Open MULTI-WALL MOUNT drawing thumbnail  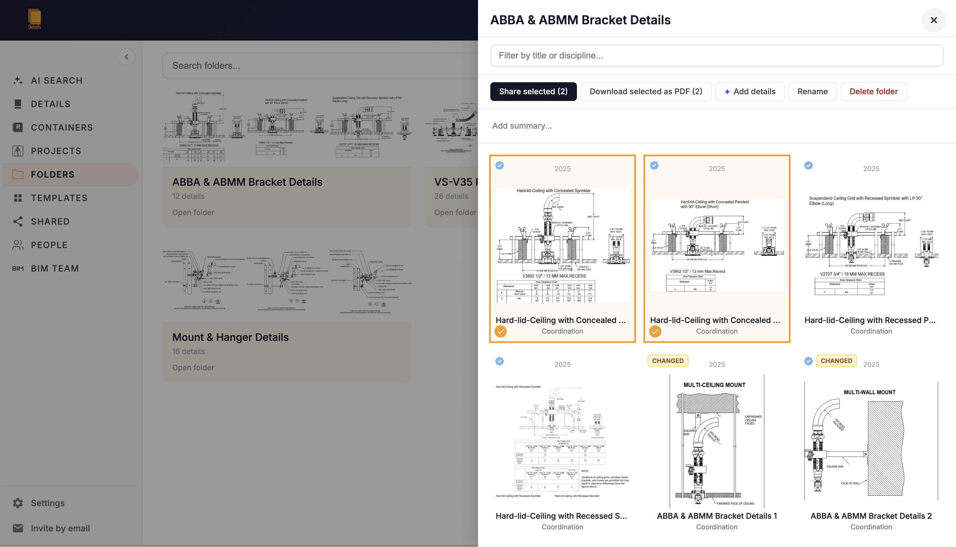tap(871, 441)
